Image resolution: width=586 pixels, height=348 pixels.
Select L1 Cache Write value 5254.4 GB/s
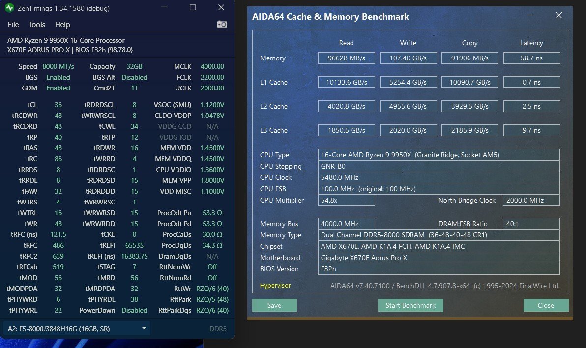point(408,82)
